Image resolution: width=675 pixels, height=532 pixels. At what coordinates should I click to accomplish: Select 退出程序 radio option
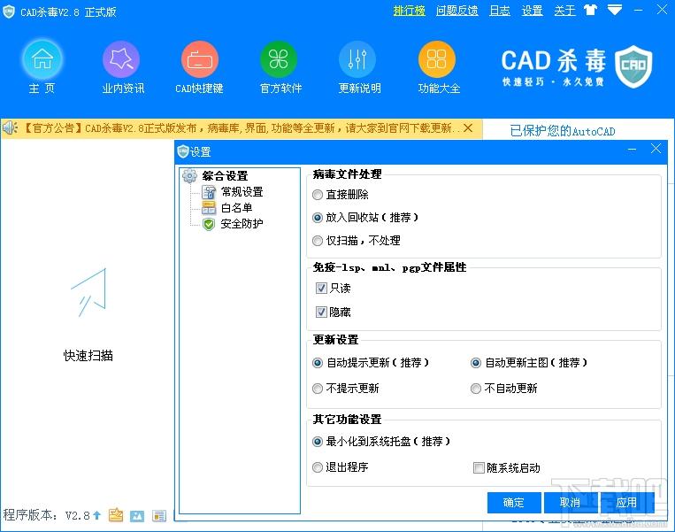pos(318,467)
